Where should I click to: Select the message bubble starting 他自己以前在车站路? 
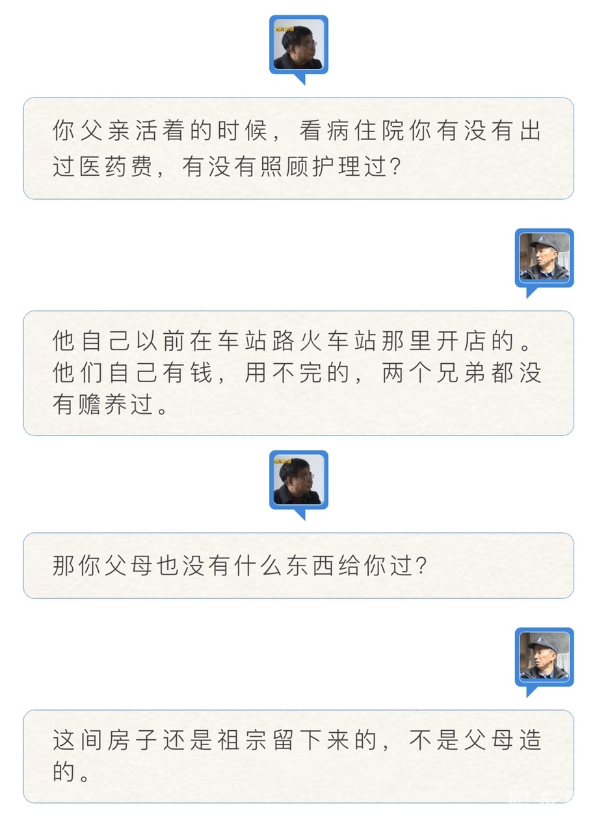[x=298, y=373]
